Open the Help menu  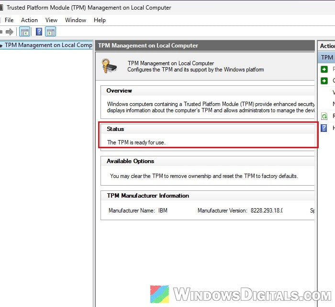tap(100, 20)
